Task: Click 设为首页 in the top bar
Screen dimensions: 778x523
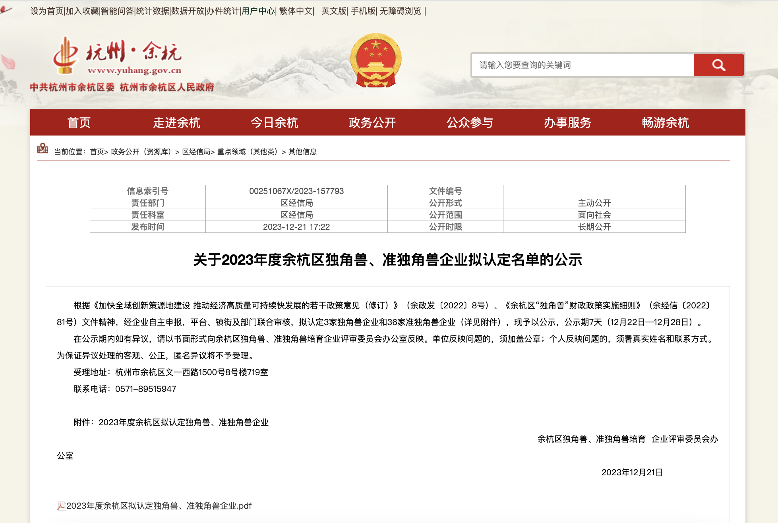Action: click(47, 11)
